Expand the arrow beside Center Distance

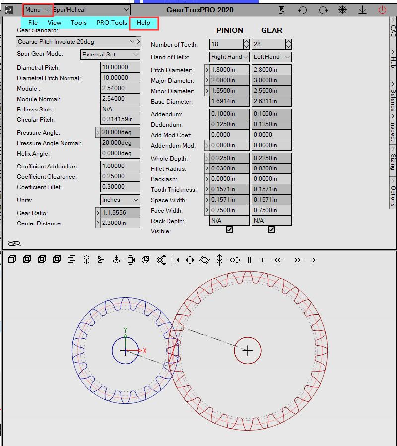pos(98,223)
